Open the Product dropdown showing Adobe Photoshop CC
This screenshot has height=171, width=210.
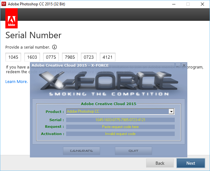coord(120,111)
